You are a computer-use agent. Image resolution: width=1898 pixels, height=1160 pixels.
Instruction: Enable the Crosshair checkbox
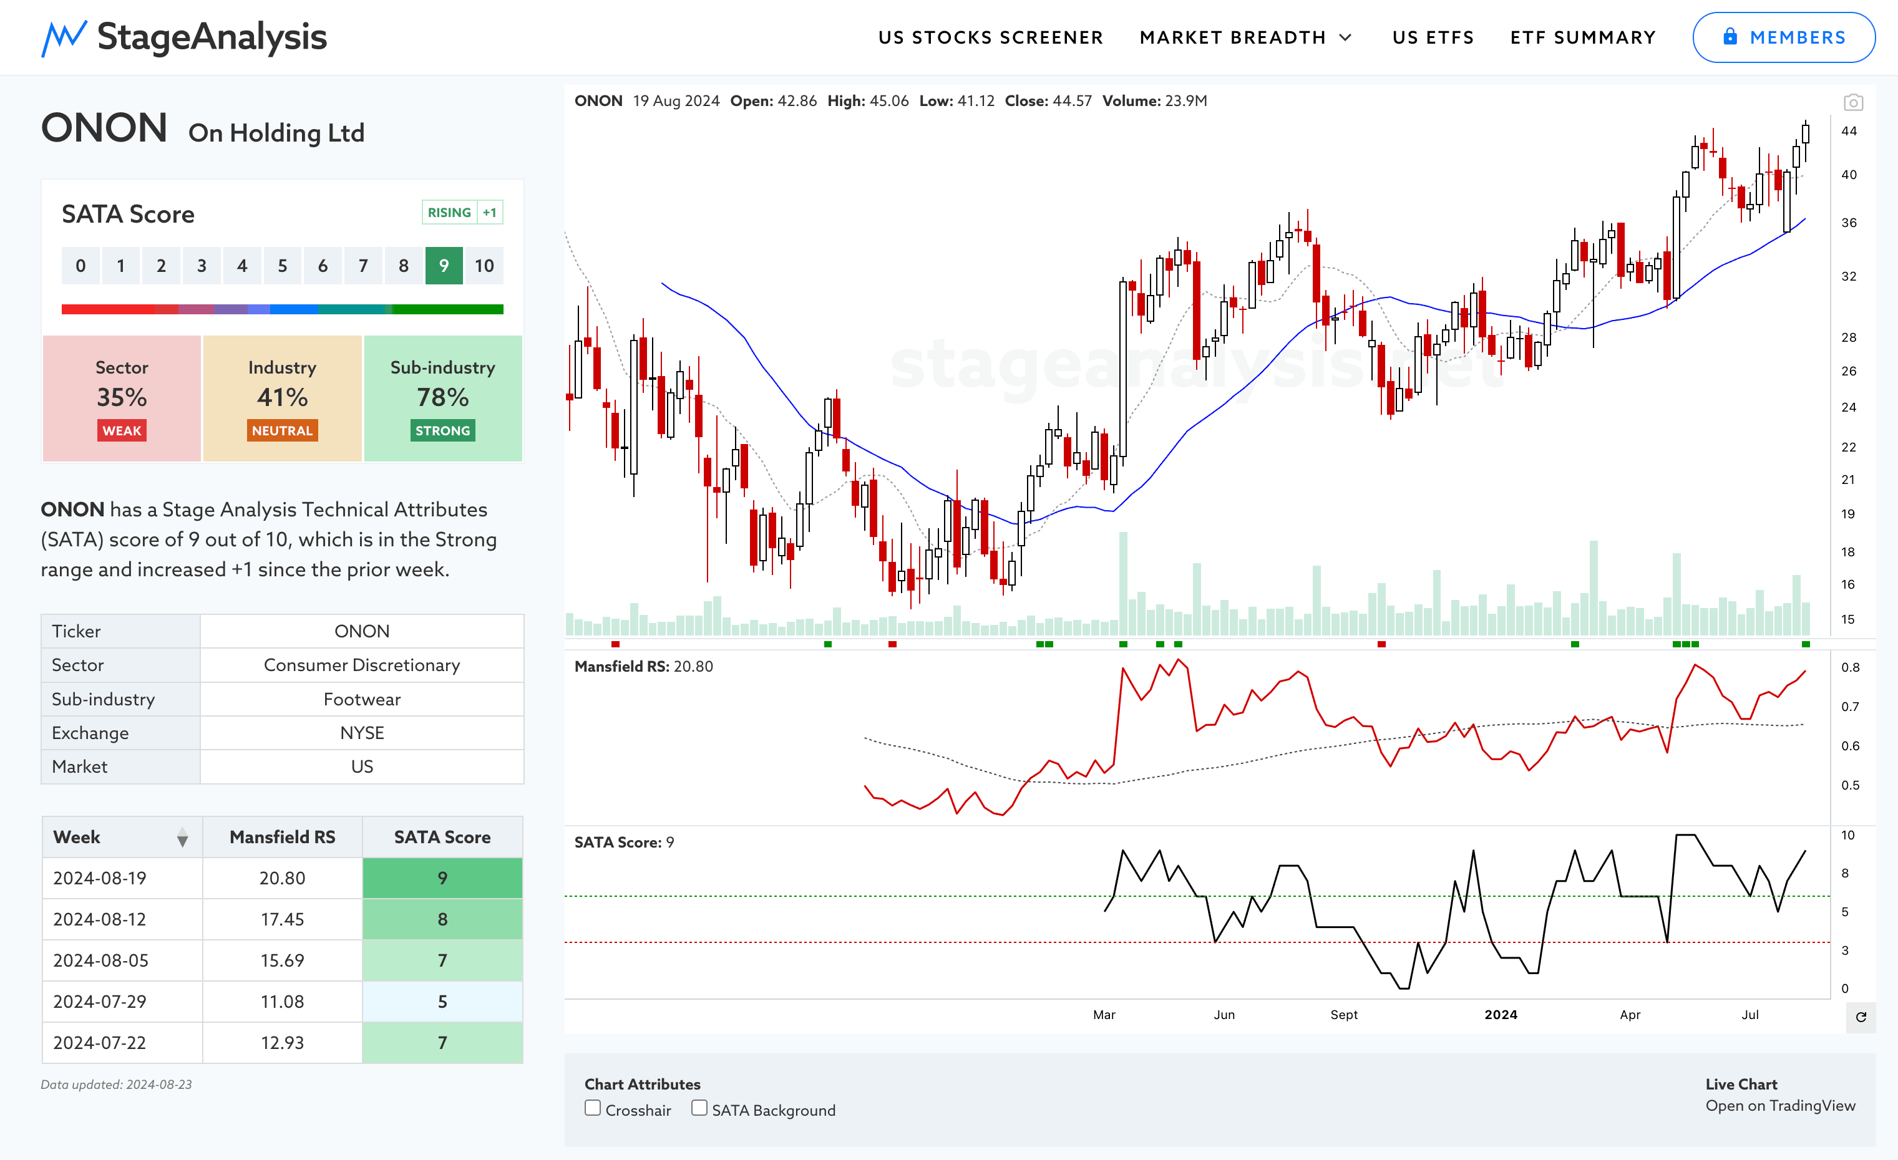coord(592,1108)
